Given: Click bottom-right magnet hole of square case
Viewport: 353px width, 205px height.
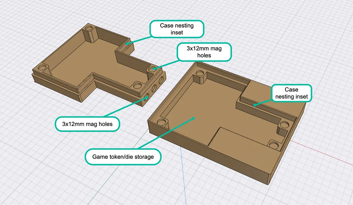Looking at the screenshot, I should tap(274, 145).
